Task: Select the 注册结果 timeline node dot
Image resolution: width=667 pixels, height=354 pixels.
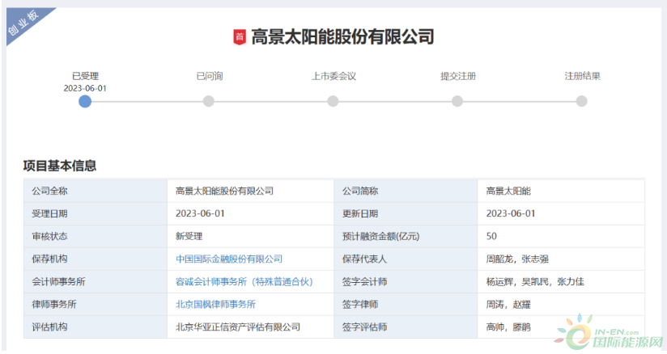Action: (x=581, y=101)
